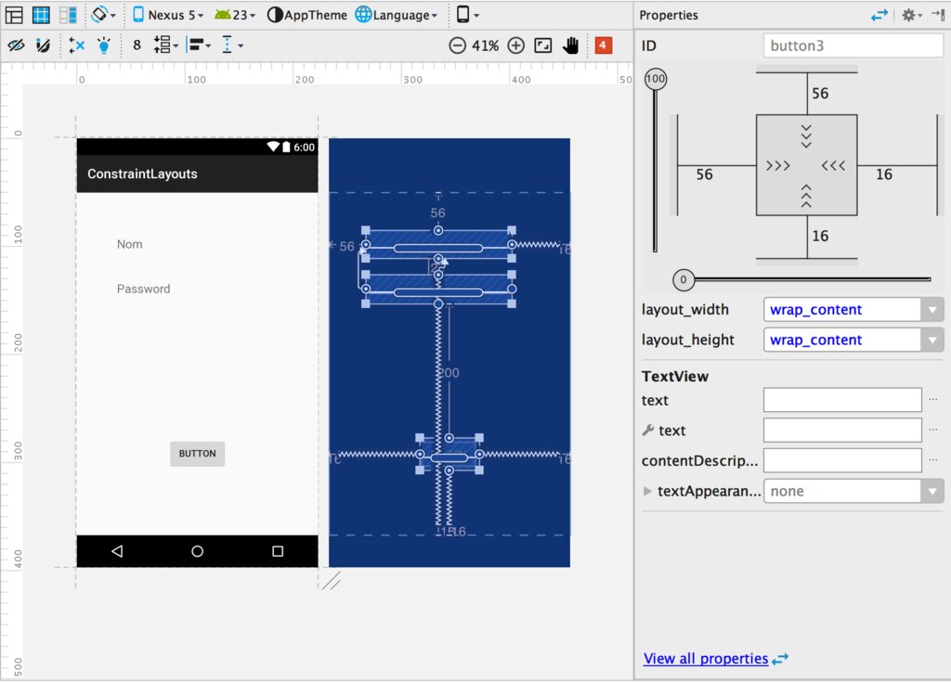Image resolution: width=951 pixels, height=683 pixels.
Task: Open the Nexus 5 device dropdown
Action: 168,15
